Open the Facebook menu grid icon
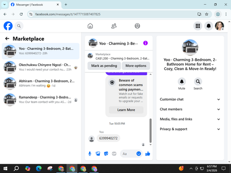231x173 pixels. pyautogui.click(x=198, y=26)
